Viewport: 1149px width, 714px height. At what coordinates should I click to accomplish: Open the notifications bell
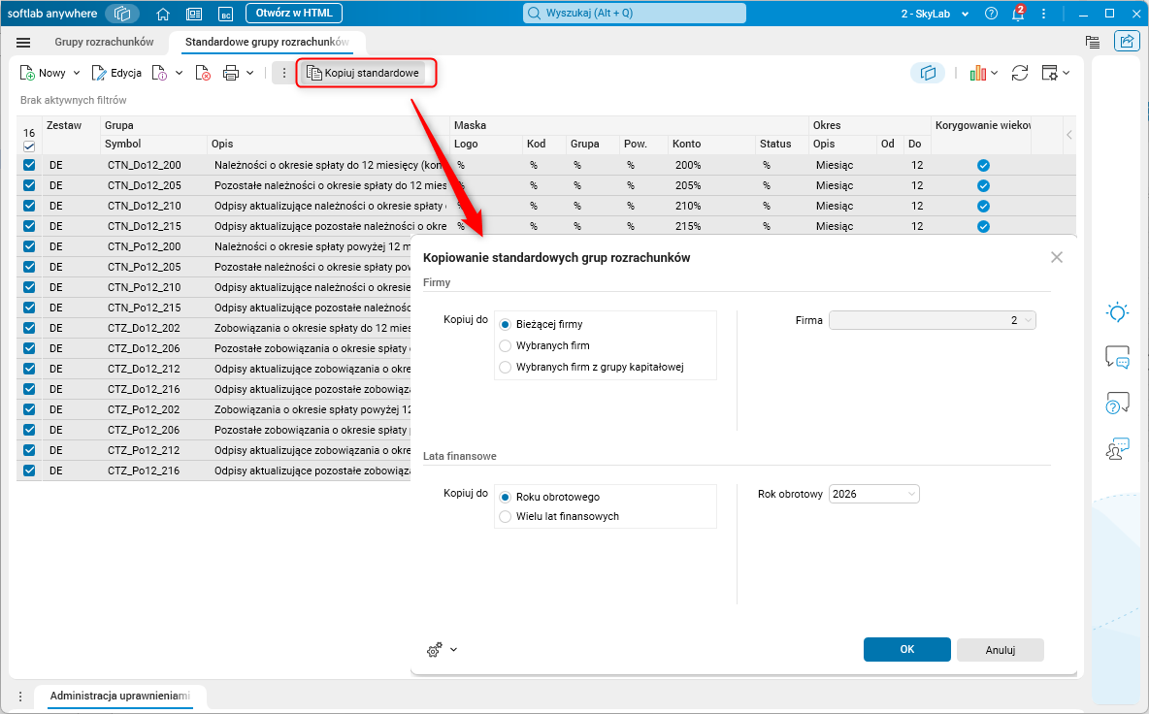[x=1018, y=14]
